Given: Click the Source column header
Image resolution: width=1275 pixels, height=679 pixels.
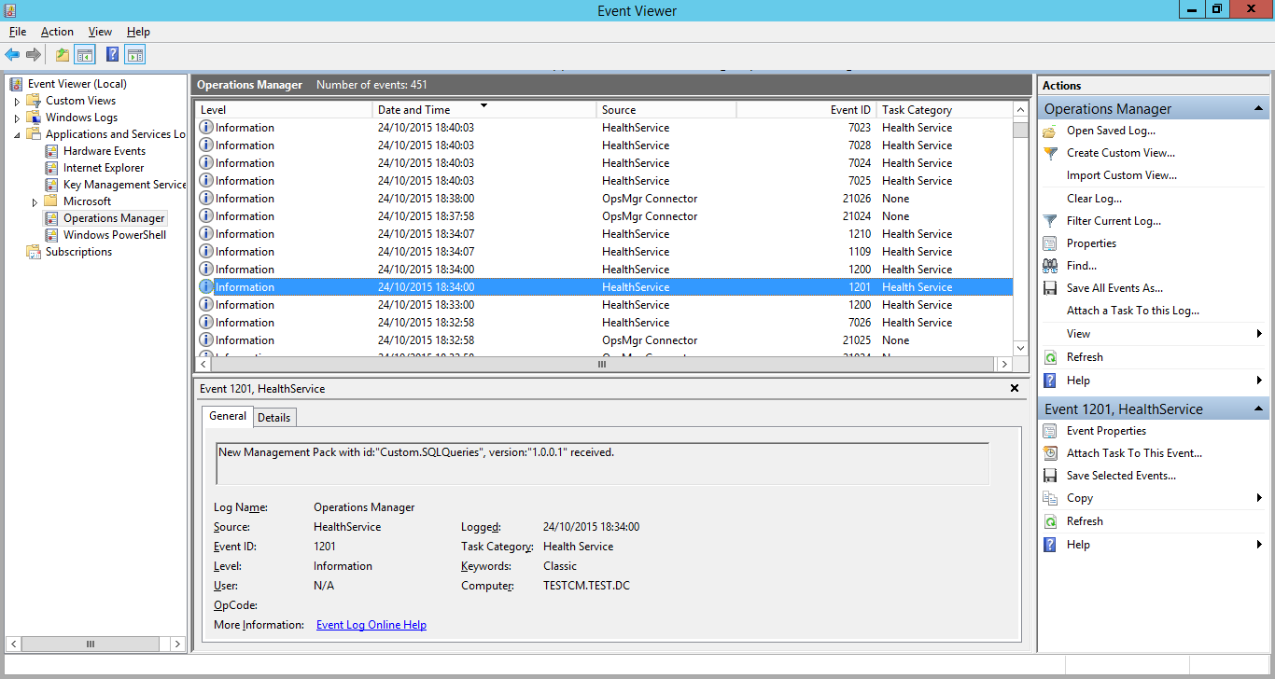Looking at the screenshot, I should 666,110.
